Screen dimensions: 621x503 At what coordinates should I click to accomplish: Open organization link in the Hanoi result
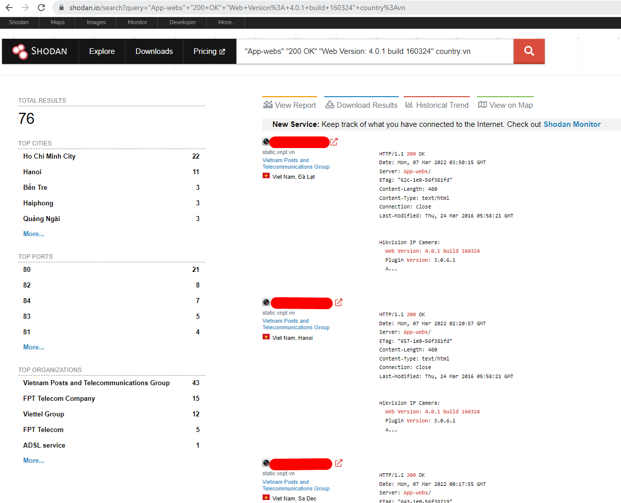(x=296, y=324)
